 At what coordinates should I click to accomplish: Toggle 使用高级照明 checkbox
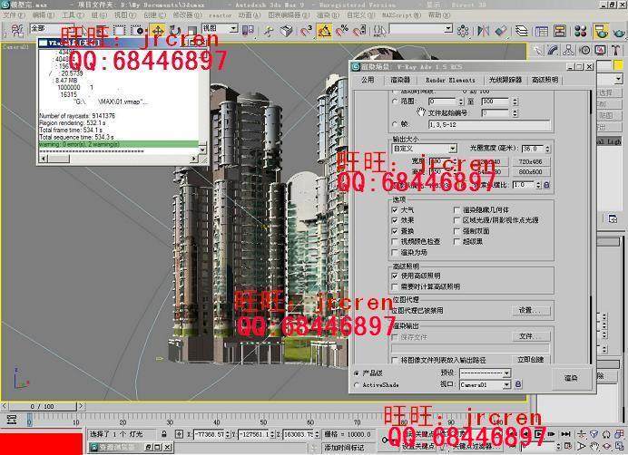pos(395,276)
